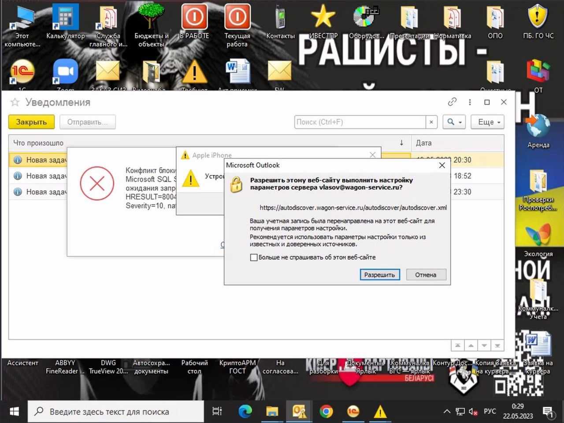Viewport: 564px width, 423px height.
Task: Switch input language РУС in tray
Action: tap(490, 412)
